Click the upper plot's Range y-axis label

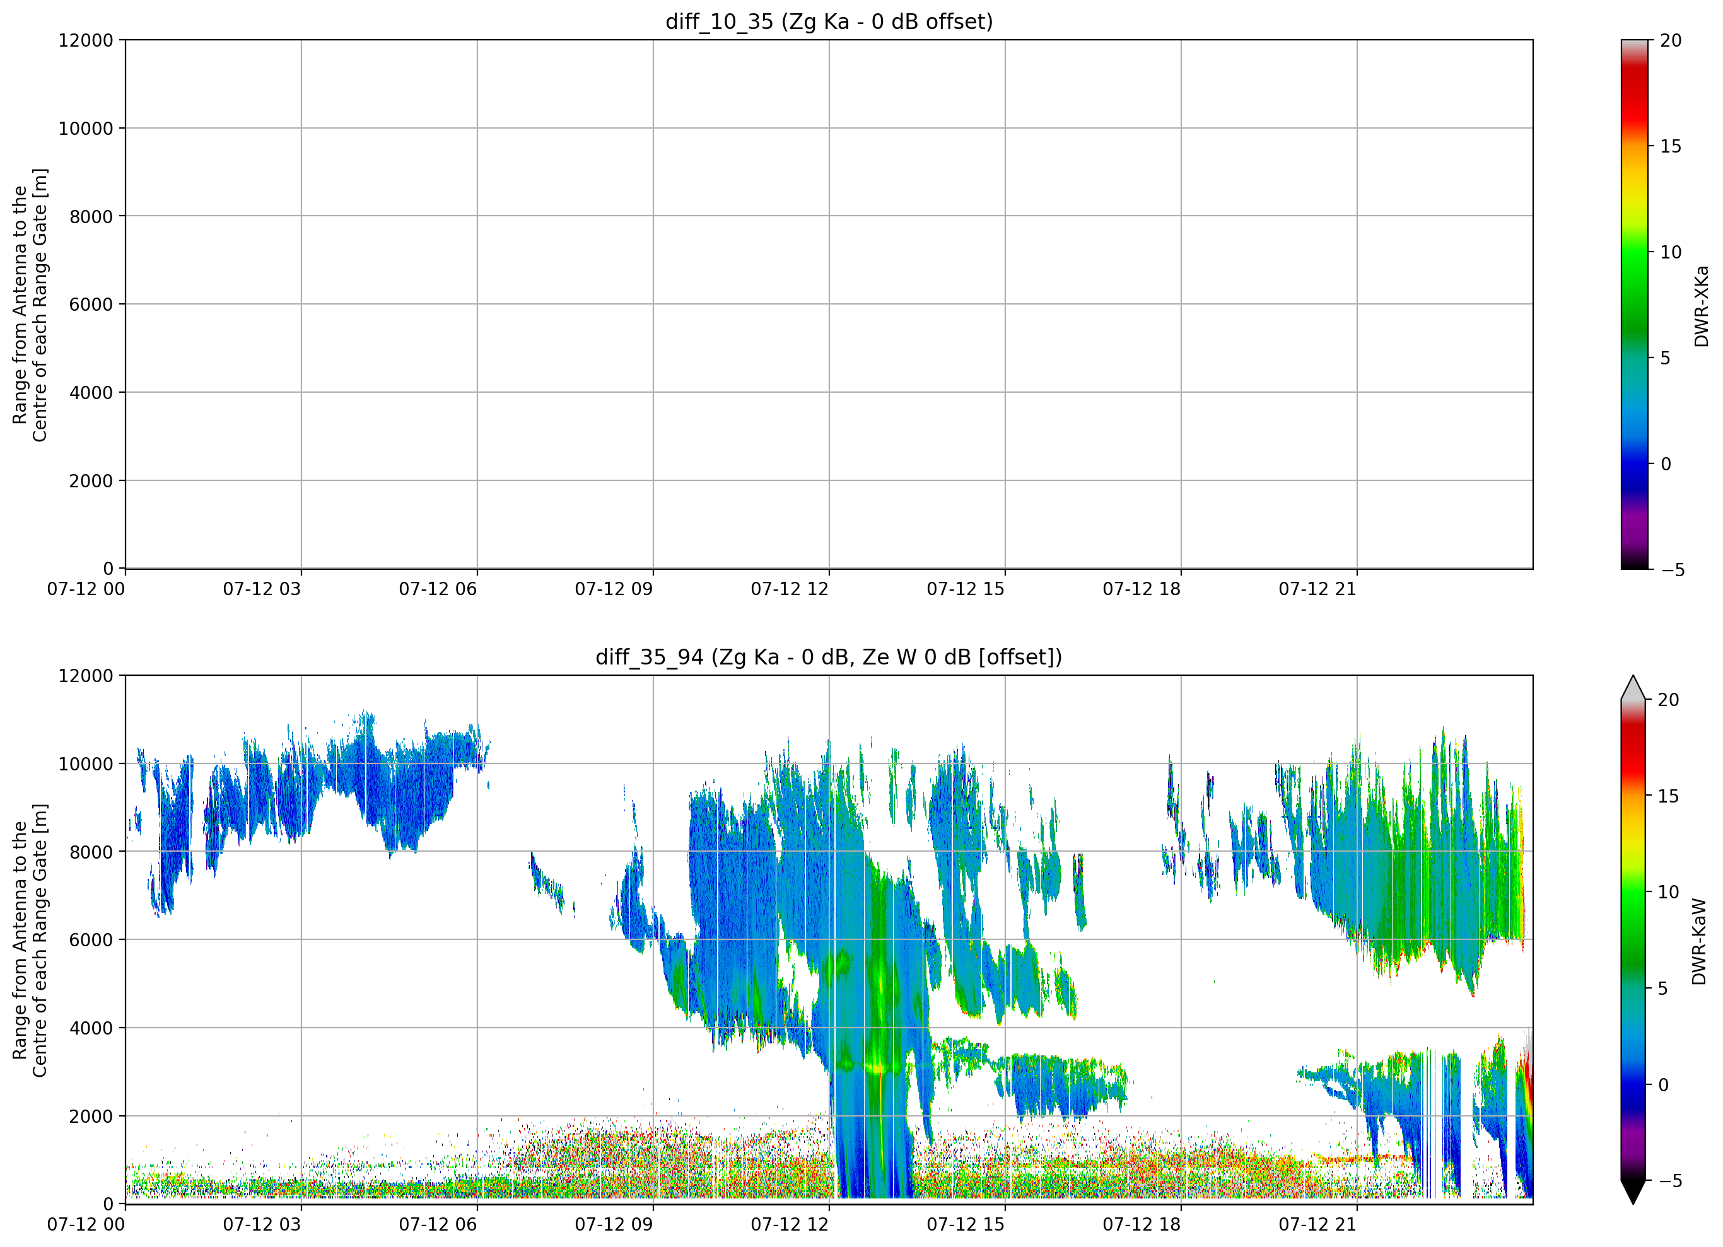(x=30, y=304)
